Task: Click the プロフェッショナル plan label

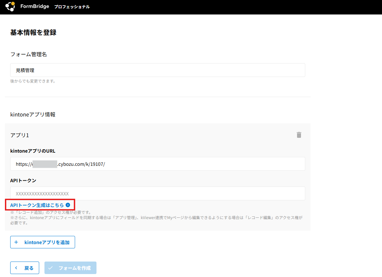Action: [x=72, y=7]
